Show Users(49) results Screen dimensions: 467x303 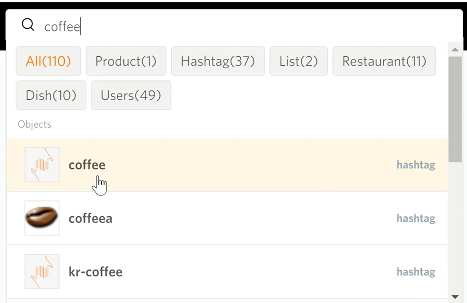click(131, 95)
